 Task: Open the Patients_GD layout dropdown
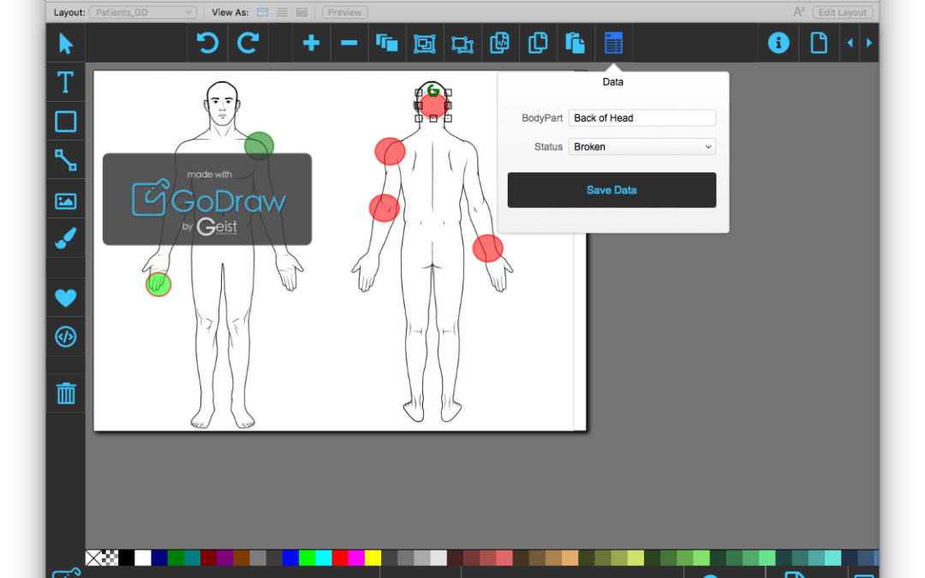[x=142, y=12]
